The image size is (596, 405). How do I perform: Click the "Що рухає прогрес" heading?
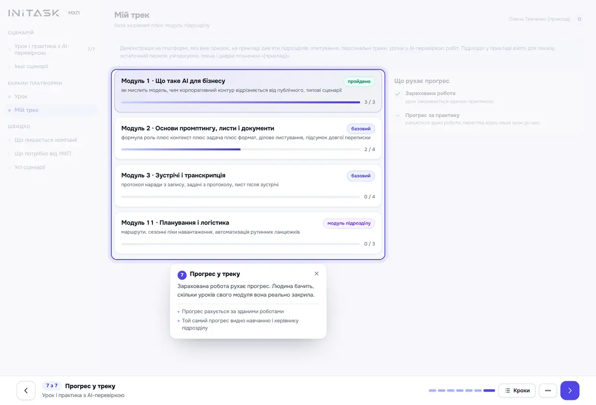click(422, 81)
